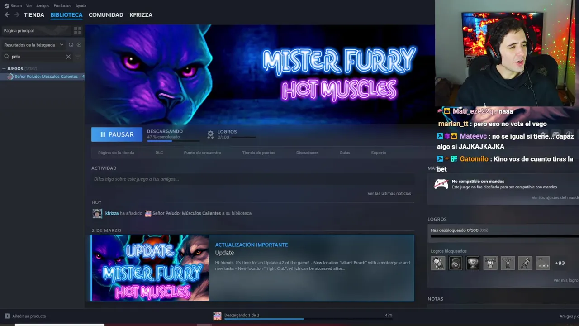Click the plus icon for adding product

coord(7,316)
